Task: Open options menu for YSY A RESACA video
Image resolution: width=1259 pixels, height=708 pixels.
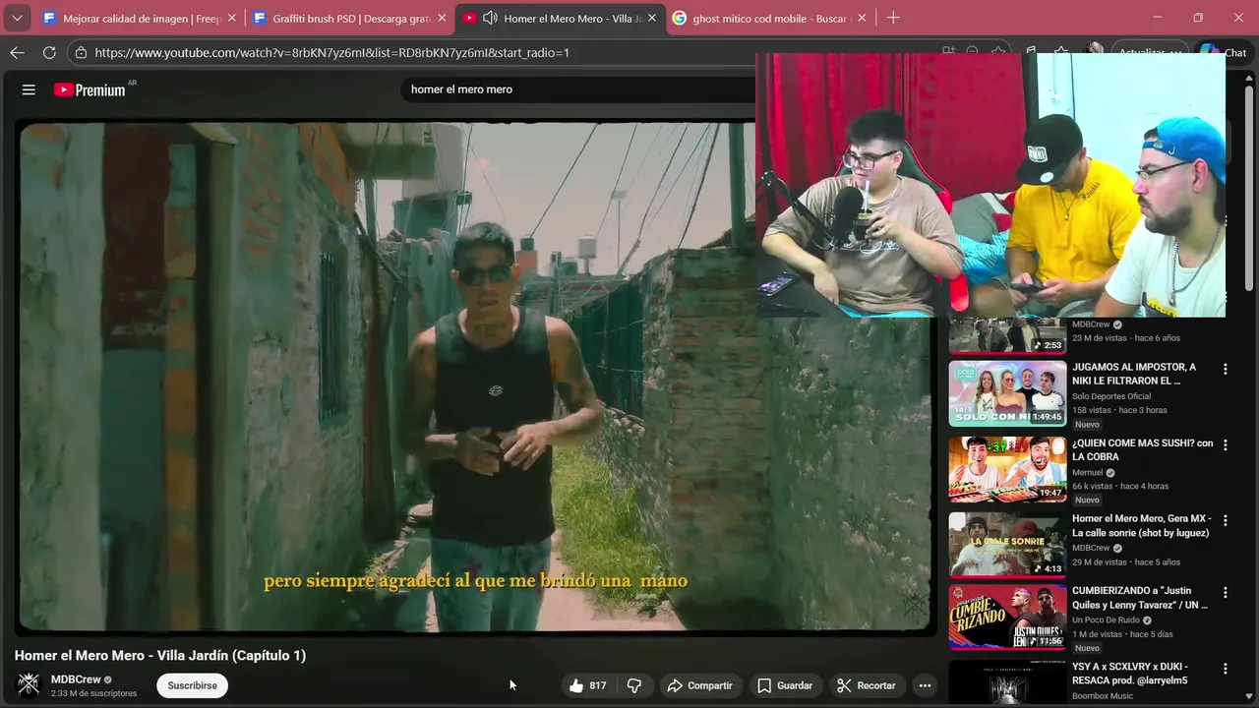Action: click(1226, 669)
